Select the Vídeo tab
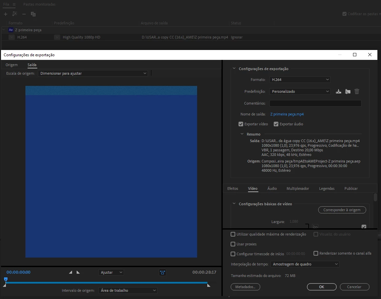Viewport: 381px width, 299px height. [253, 188]
